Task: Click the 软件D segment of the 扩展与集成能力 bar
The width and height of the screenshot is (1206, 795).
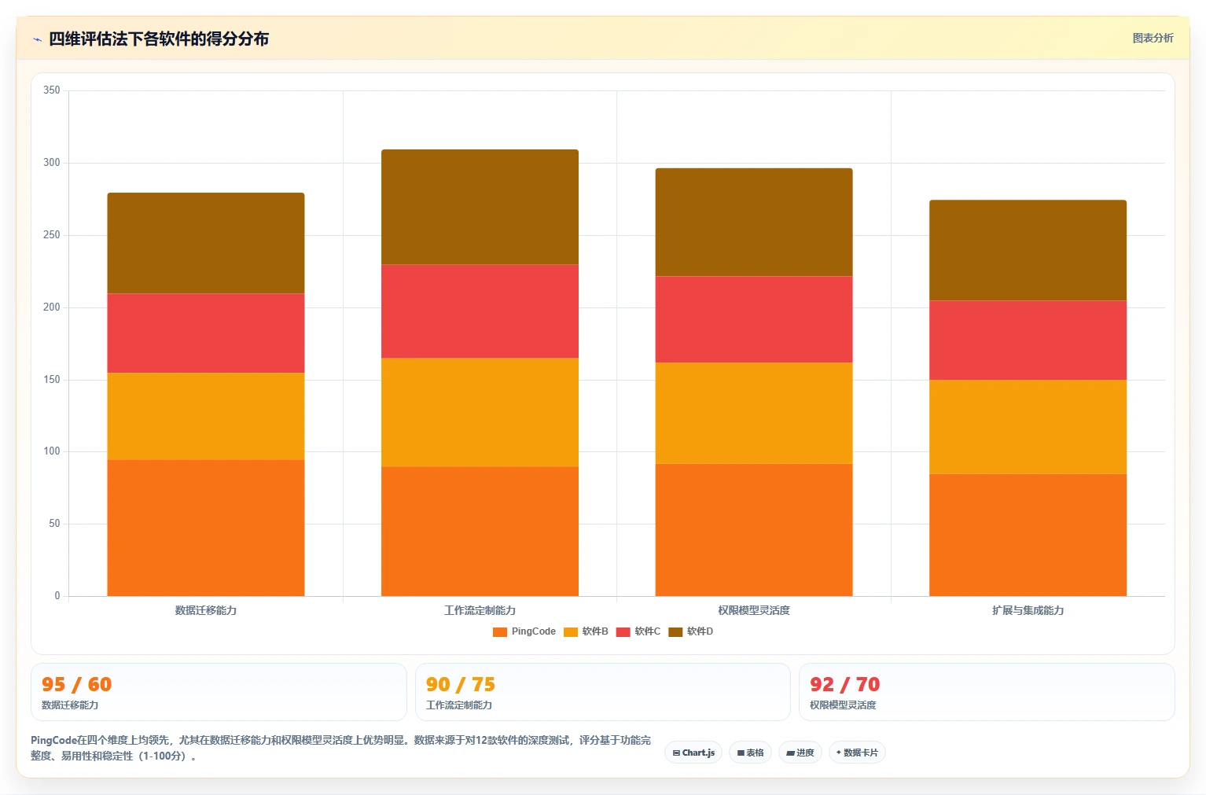Action: [1028, 250]
